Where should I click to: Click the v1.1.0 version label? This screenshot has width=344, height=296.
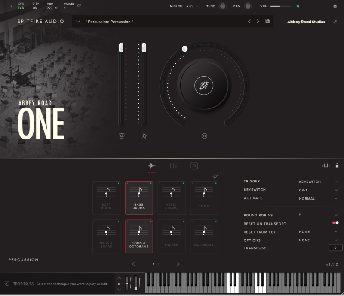pyautogui.click(x=332, y=265)
